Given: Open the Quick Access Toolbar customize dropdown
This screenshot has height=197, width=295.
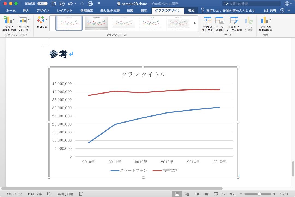Looking at the screenshot, I should [99, 4].
